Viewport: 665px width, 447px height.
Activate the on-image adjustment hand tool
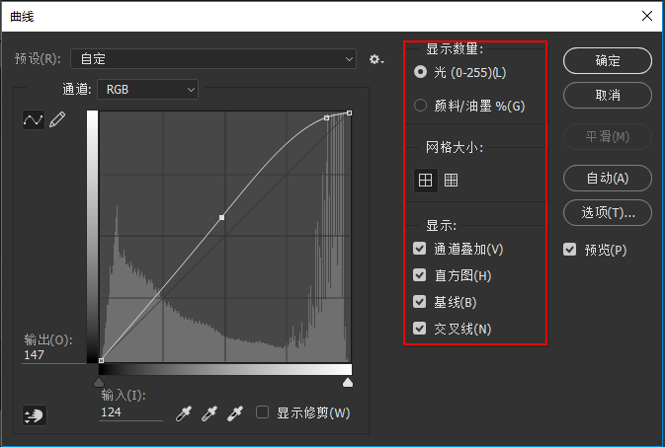tap(35, 415)
